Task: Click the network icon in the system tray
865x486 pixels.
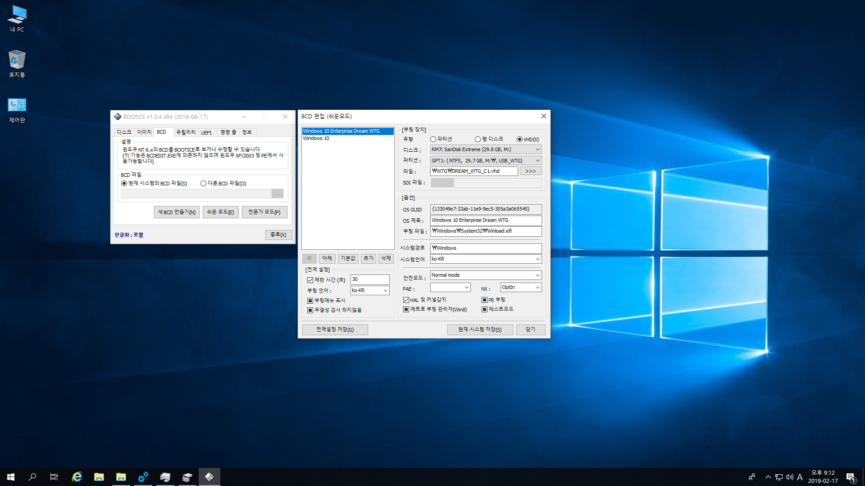Action: [x=779, y=477]
